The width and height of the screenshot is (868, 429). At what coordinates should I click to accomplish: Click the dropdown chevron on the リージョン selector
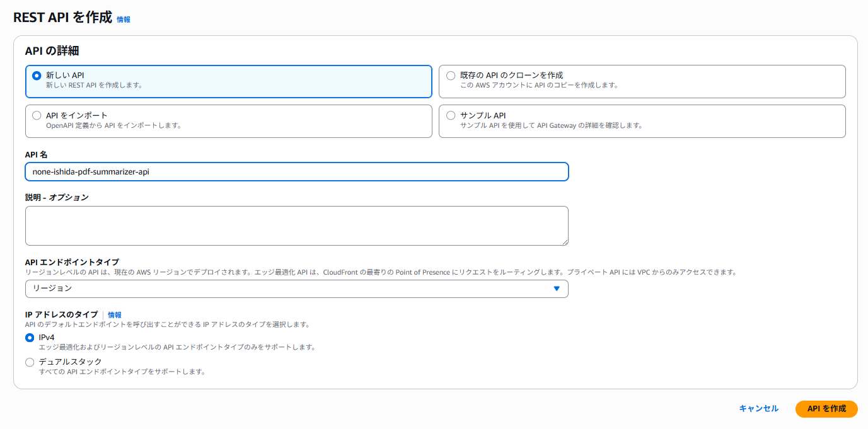(x=557, y=289)
